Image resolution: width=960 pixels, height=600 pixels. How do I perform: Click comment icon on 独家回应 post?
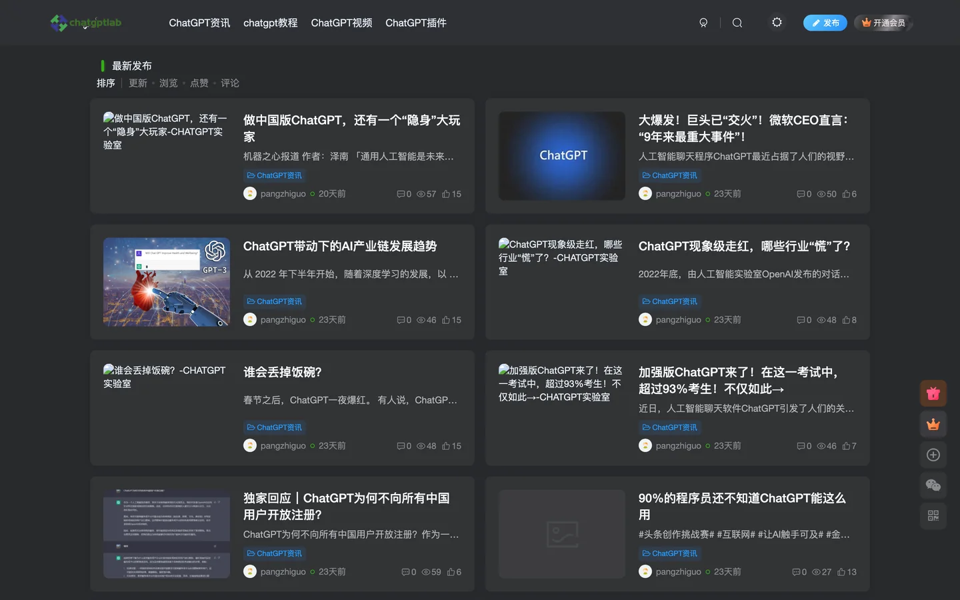click(x=405, y=572)
